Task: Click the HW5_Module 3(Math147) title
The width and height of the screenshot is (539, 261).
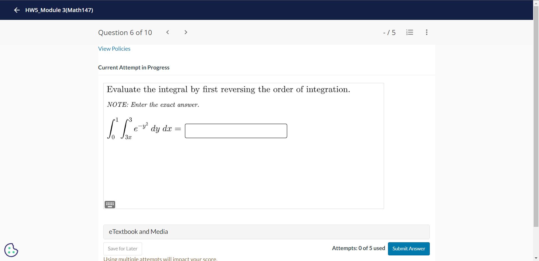Action: tap(59, 10)
